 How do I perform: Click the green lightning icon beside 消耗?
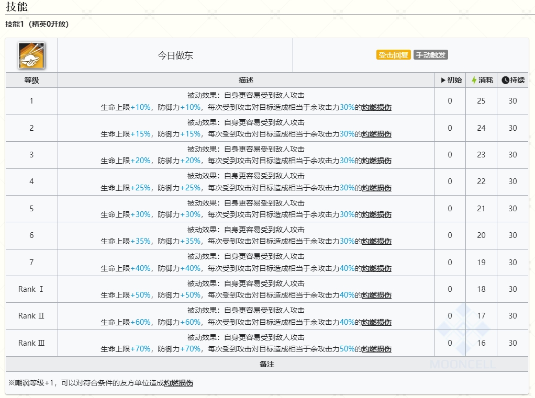[x=474, y=80]
